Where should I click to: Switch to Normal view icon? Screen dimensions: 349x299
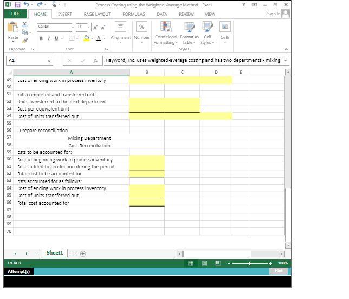tap(191, 263)
